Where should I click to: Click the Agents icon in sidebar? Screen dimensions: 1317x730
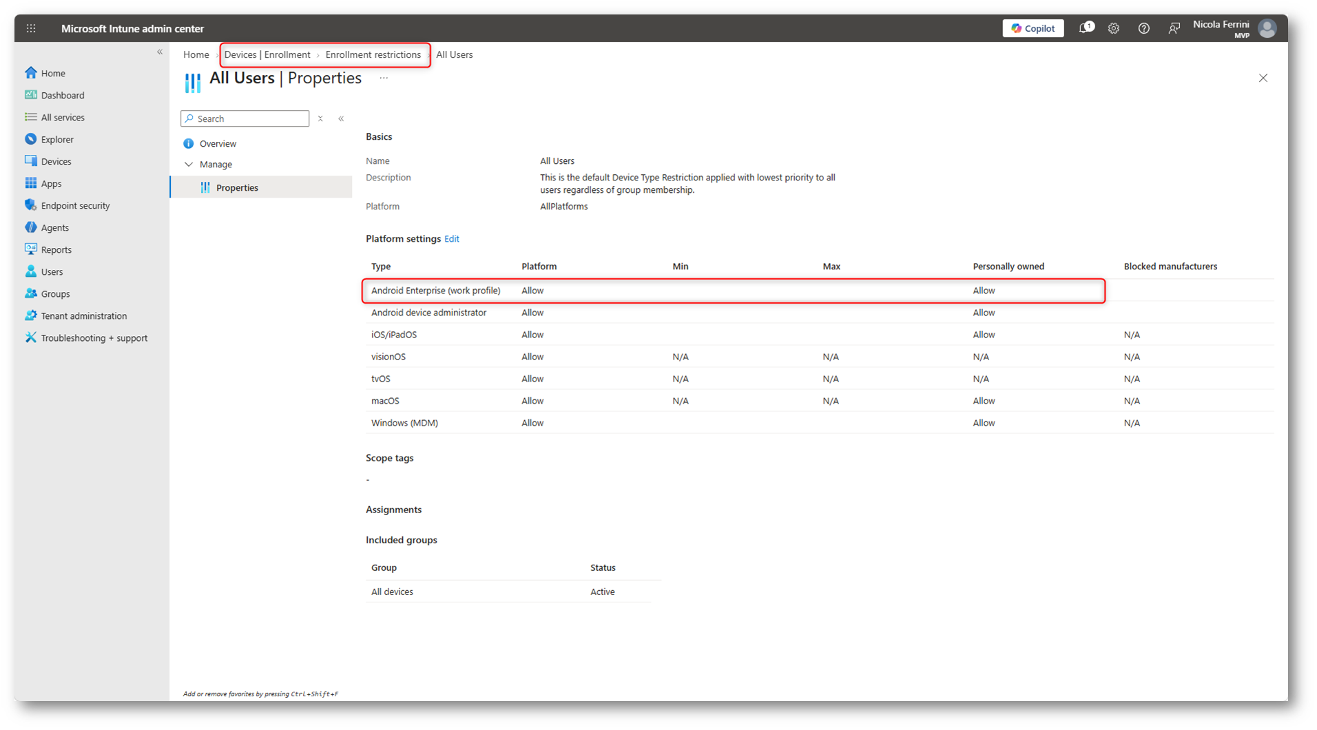coord(31,227)
